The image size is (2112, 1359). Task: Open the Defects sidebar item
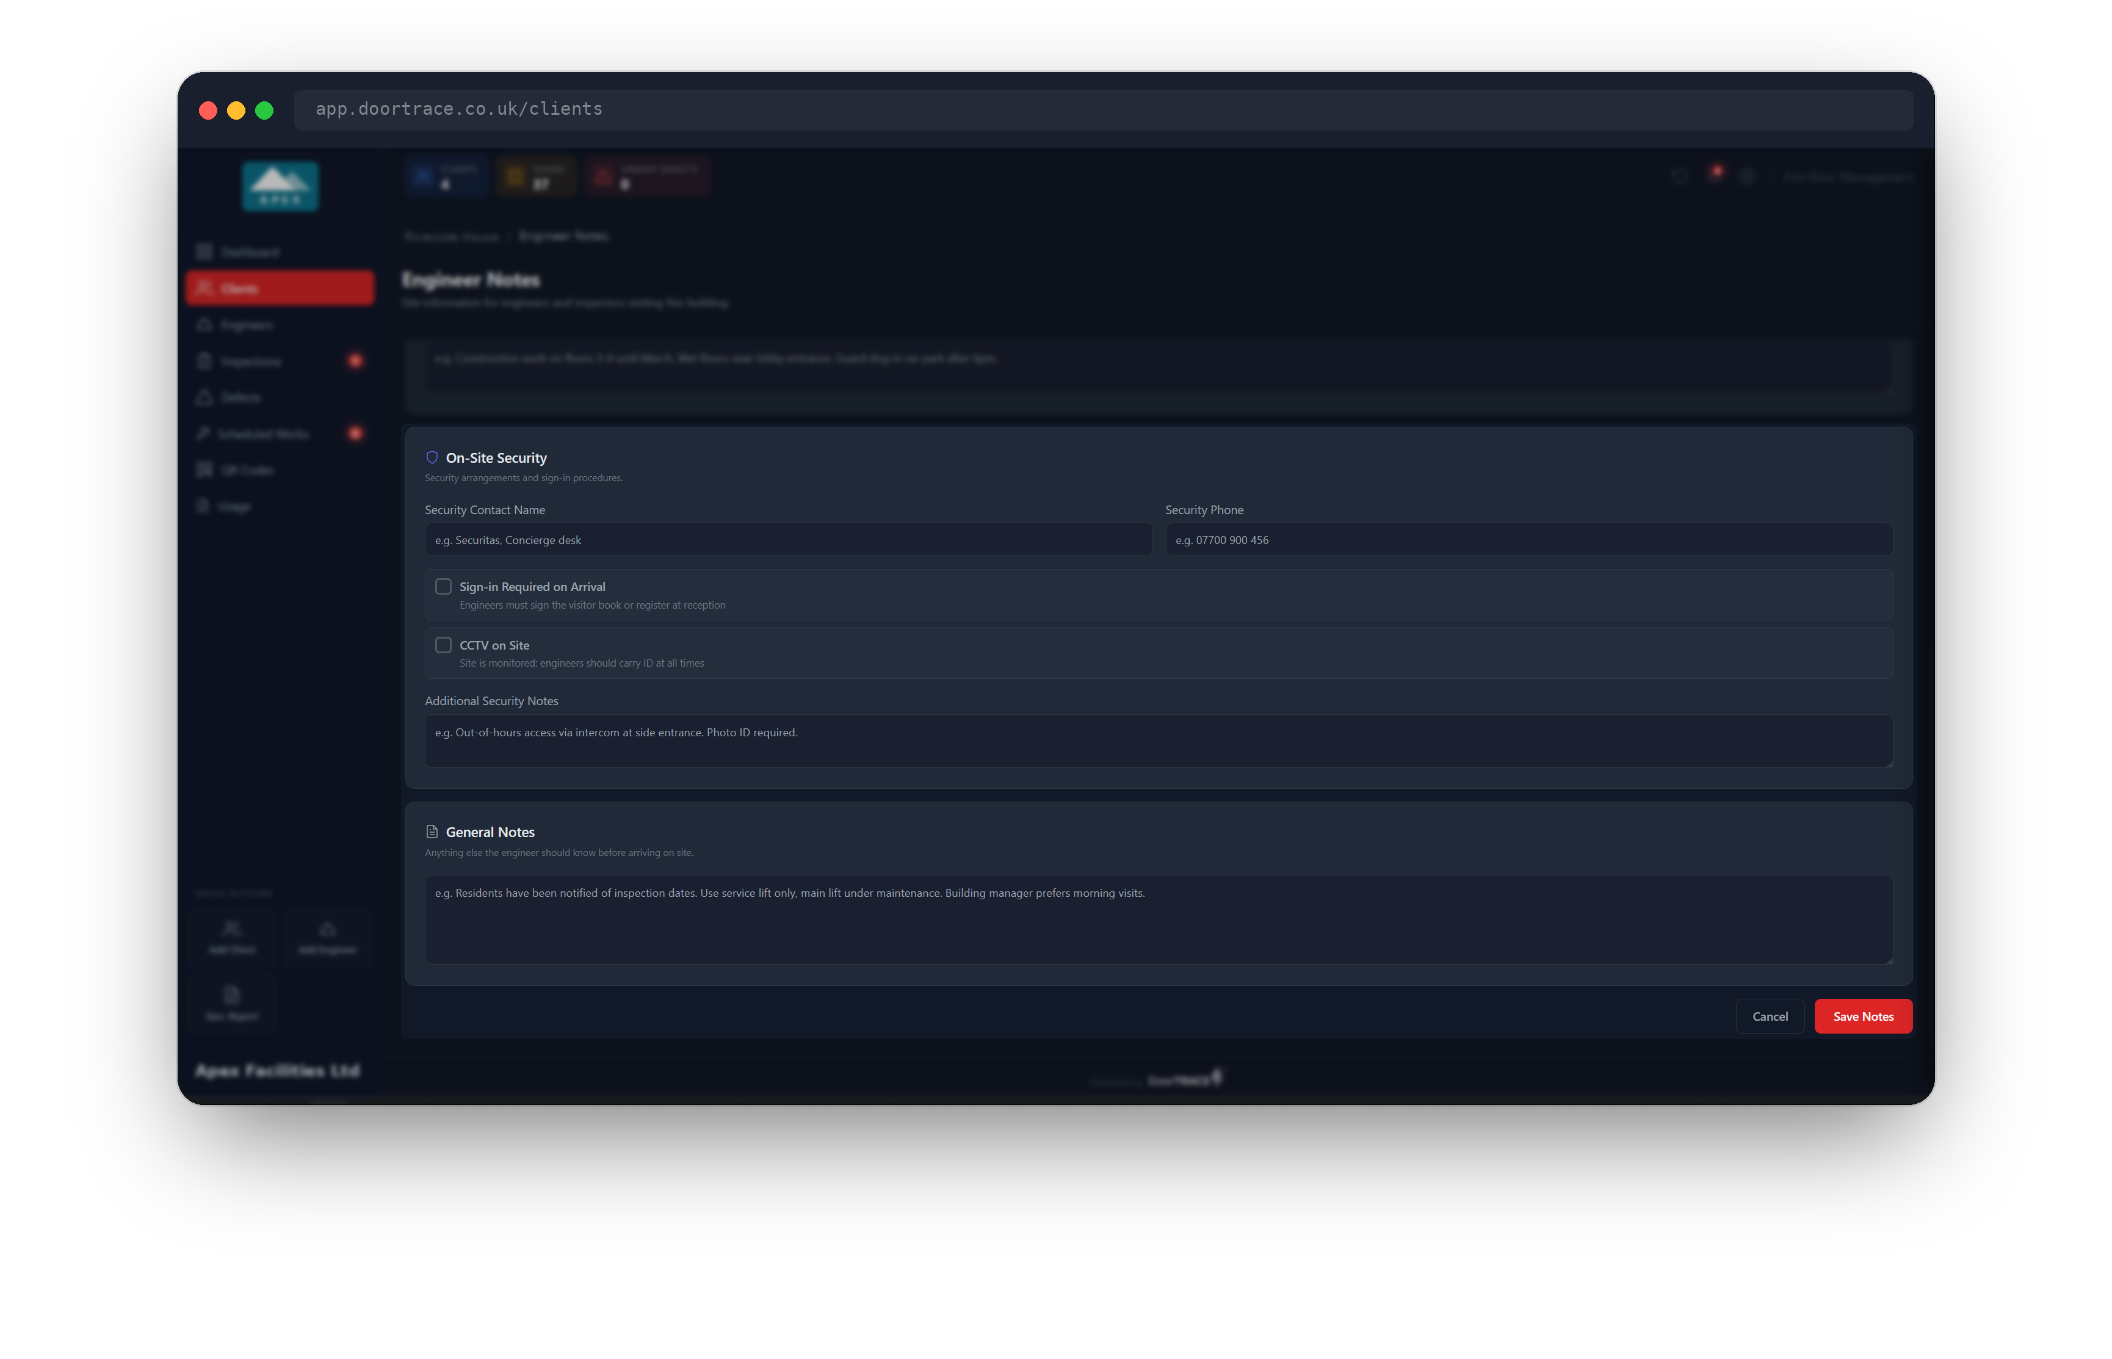(280, 397)
